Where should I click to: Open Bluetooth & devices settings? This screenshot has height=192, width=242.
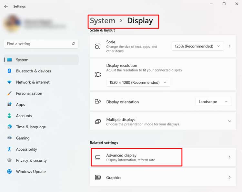click(41, 71)
